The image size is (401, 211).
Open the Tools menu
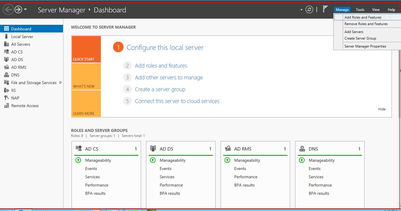tap(360, 10)
